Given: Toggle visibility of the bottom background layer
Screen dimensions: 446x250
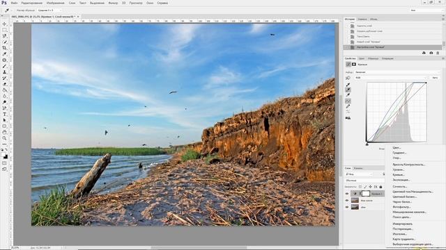Looking at the screenshot, I should (347, 207).
